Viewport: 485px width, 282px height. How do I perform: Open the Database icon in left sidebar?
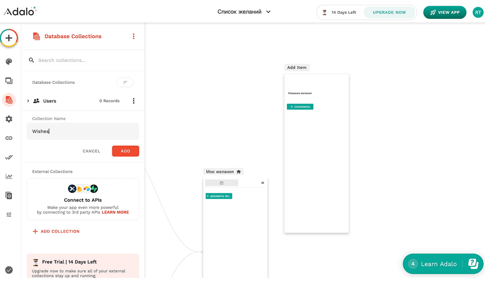click(x=9, y=100)
